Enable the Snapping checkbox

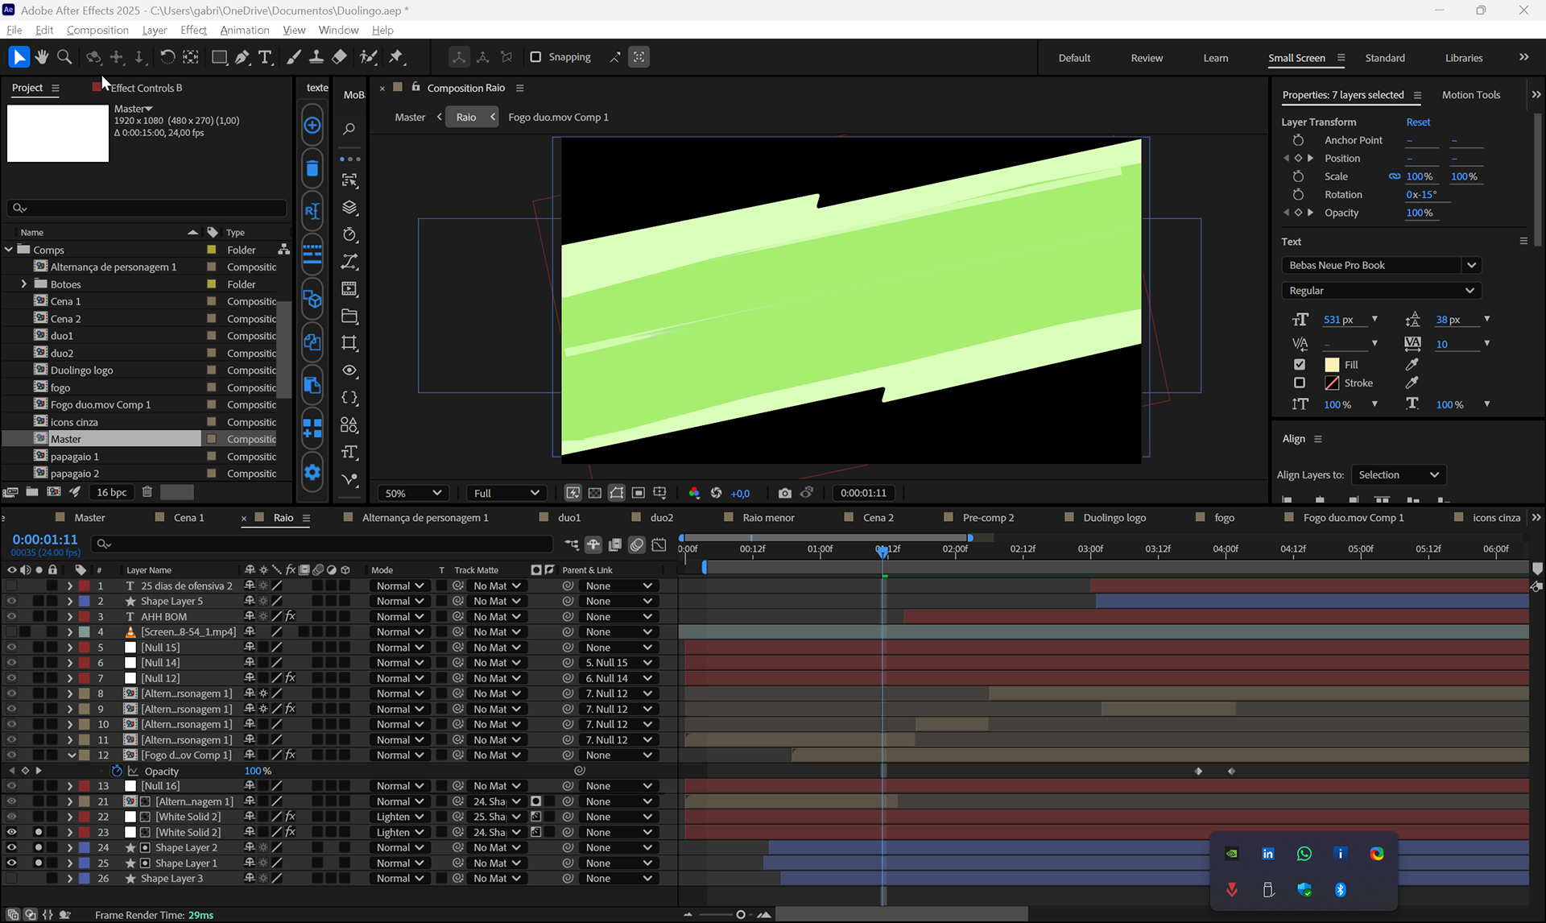point(535,57)
